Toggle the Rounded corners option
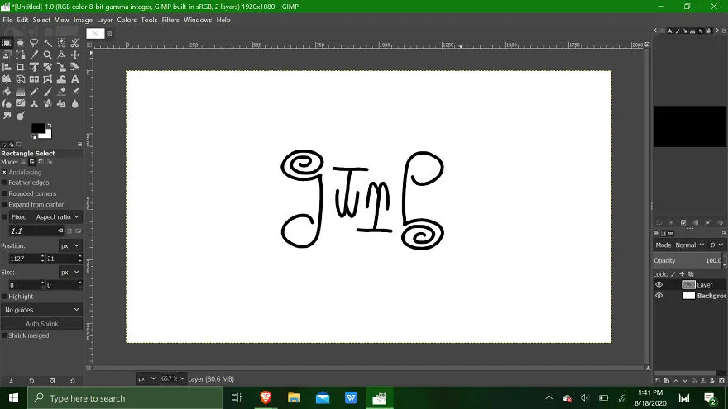This screenshot has width=728, height=409. click(x=5, y=194)
